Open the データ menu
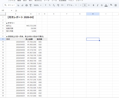 point(47,1)
